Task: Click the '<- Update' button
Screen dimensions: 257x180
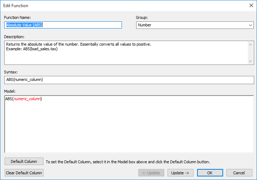Action: tap(151, 173)
